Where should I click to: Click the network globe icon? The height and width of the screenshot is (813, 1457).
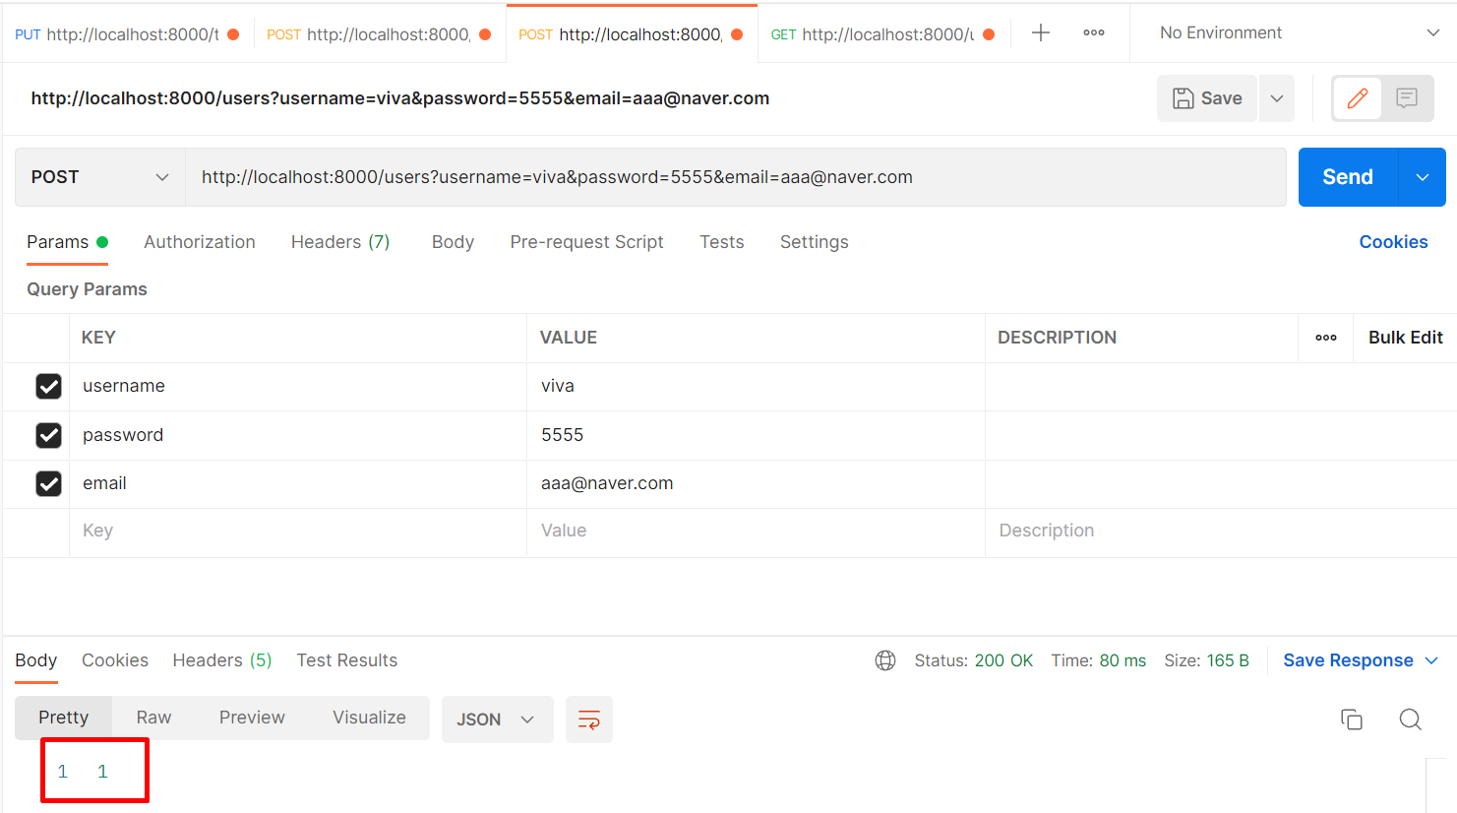(885, 660)
